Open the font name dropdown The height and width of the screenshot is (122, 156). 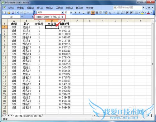(x=62, y=13)
